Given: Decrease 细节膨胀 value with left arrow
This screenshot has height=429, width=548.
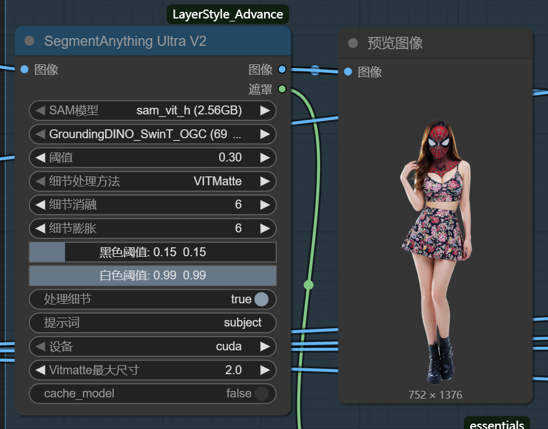Looking at the screenshot, I should coord(40,228).
